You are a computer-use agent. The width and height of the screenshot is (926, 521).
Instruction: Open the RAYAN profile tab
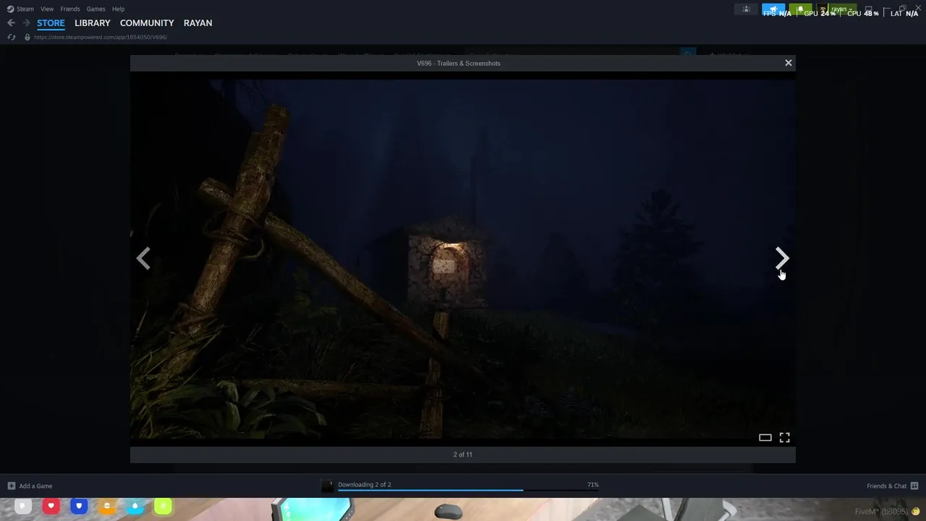[x=197, y=23]
